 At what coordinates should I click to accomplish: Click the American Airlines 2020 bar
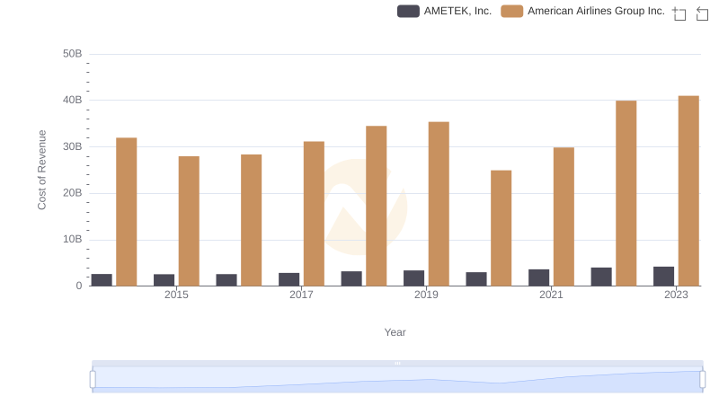(502, 228)
